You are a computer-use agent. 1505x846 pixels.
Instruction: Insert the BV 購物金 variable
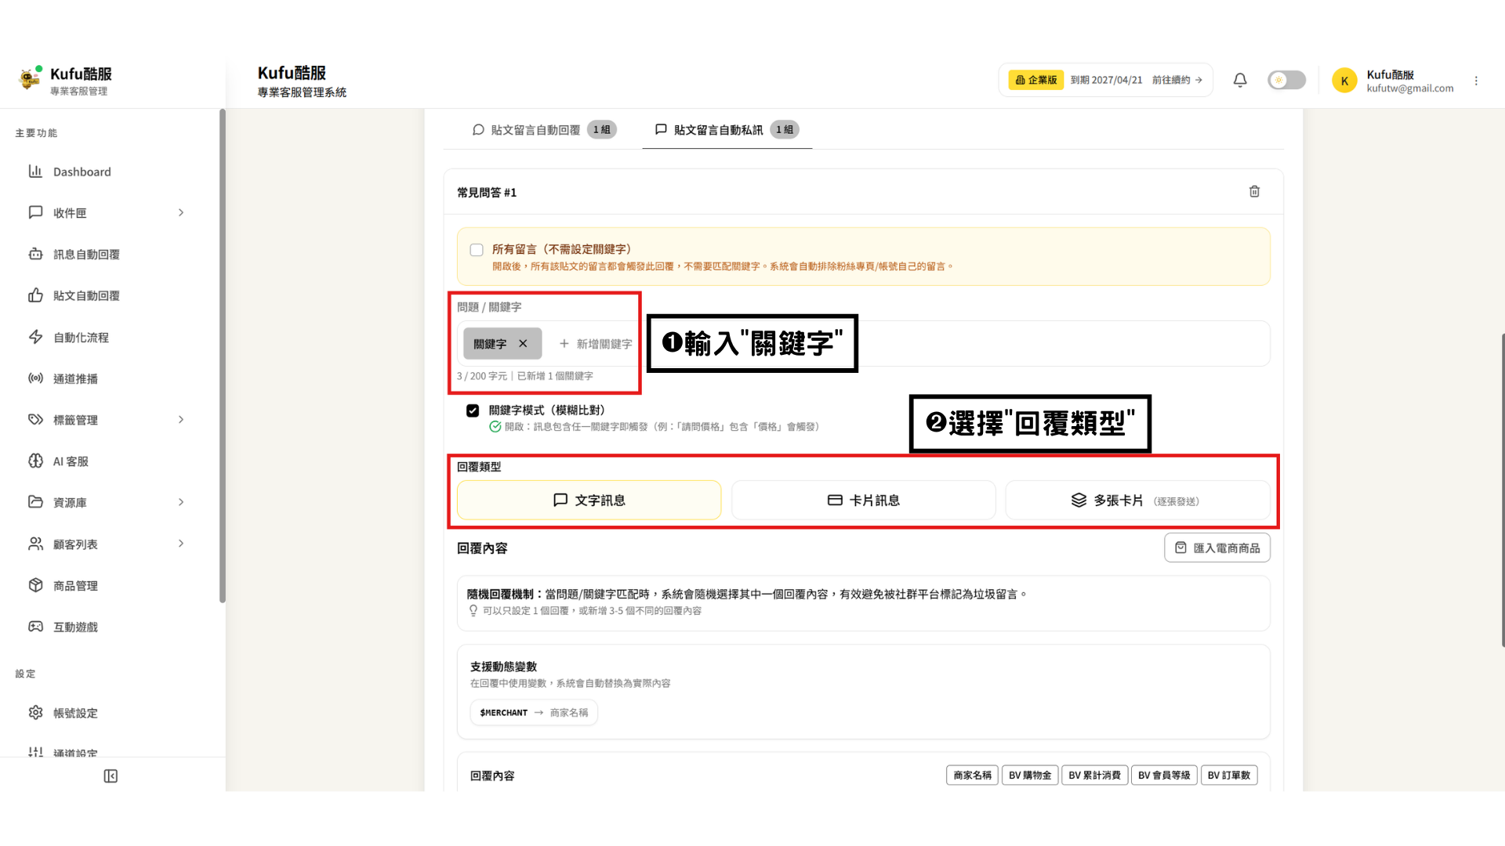click(x=1030, y=775)
